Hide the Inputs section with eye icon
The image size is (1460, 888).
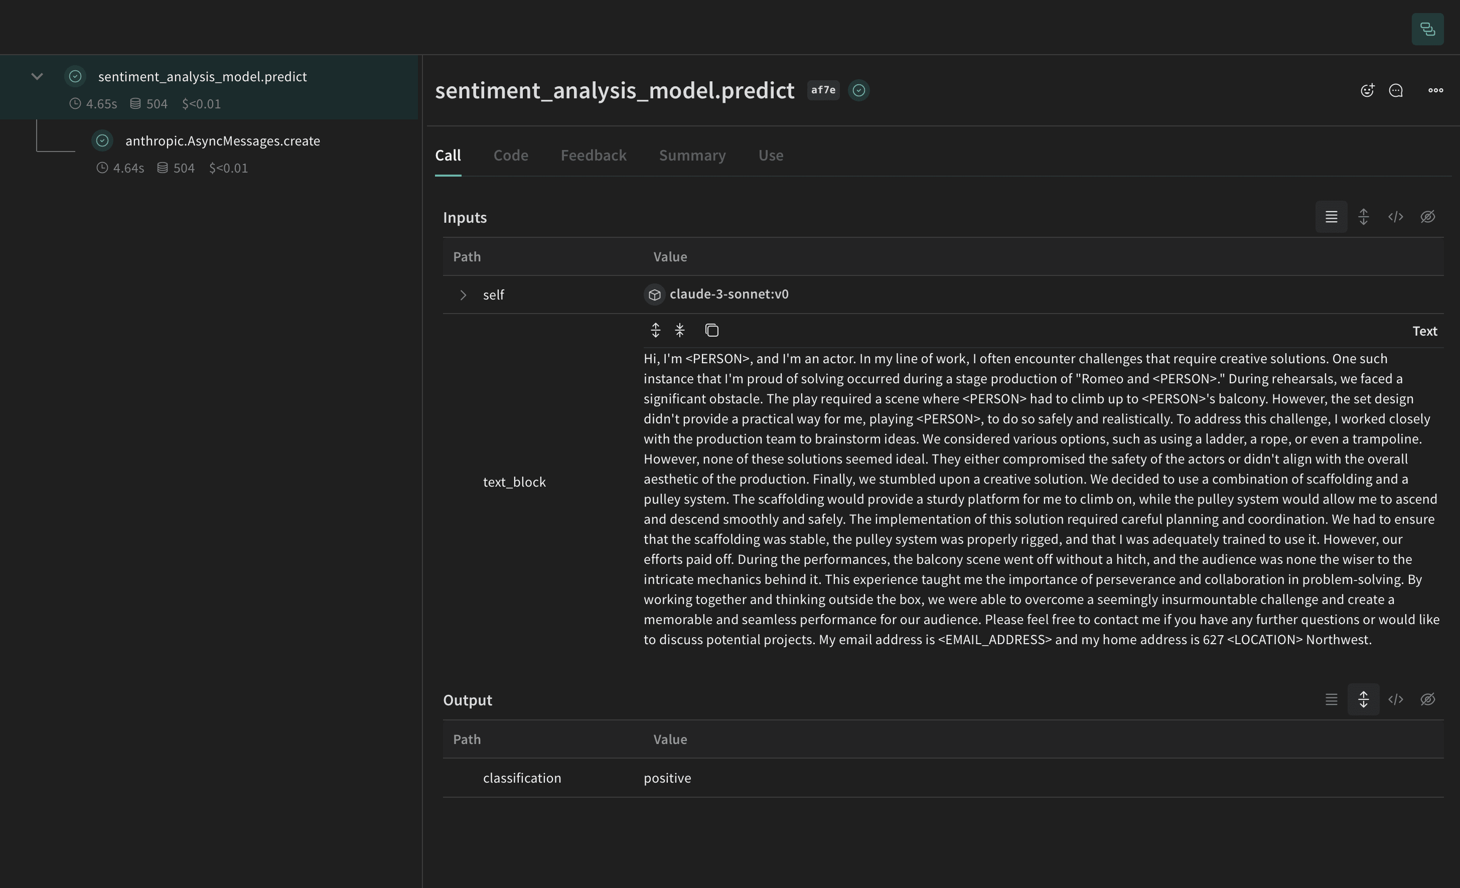click(x=1427, y=217)
